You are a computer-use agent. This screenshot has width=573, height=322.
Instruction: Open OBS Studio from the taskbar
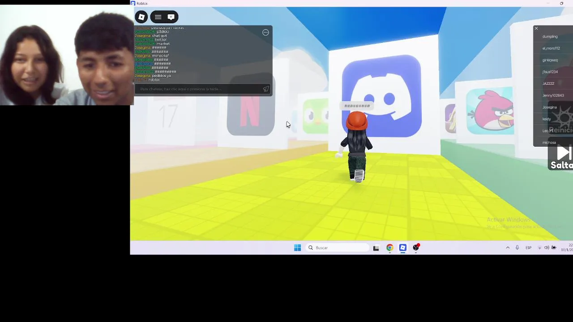pyautogui.click(x=416, y=248)
